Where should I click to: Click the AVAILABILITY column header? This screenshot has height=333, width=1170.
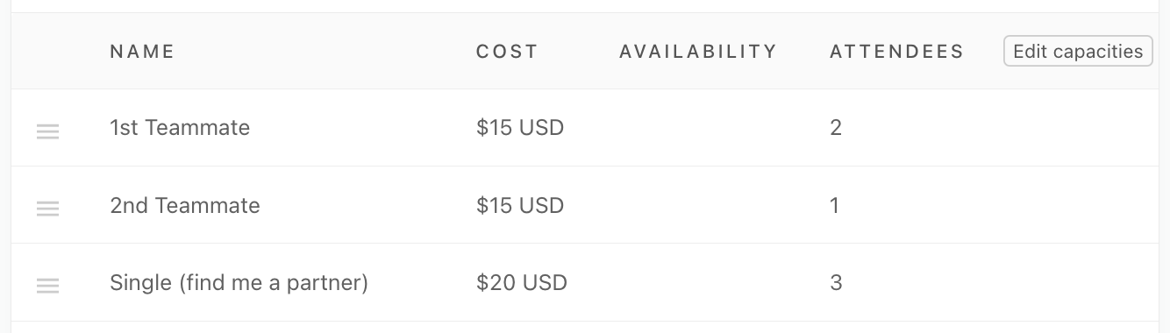tap(698, 52)
